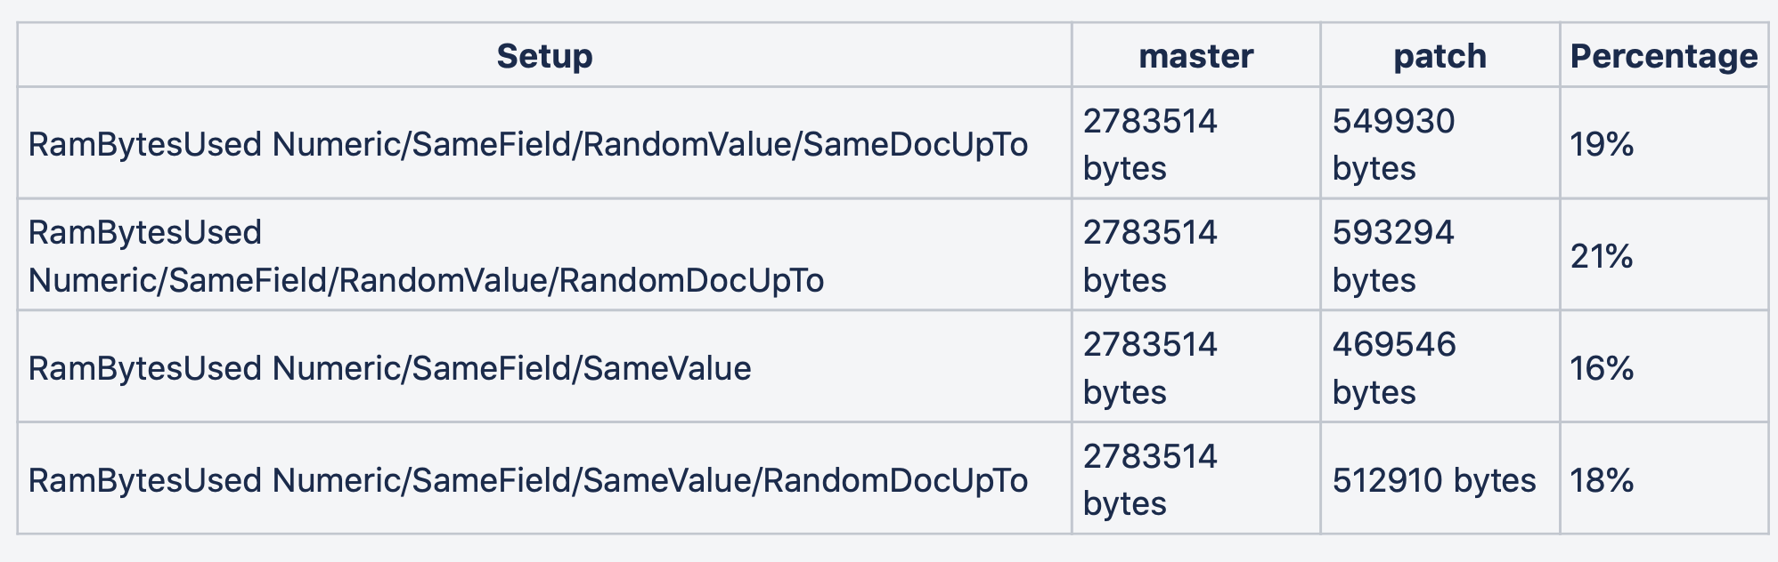
Task: Select the RandomValue/RandomDocUpTo setup cell
Action: coord(544,255)
